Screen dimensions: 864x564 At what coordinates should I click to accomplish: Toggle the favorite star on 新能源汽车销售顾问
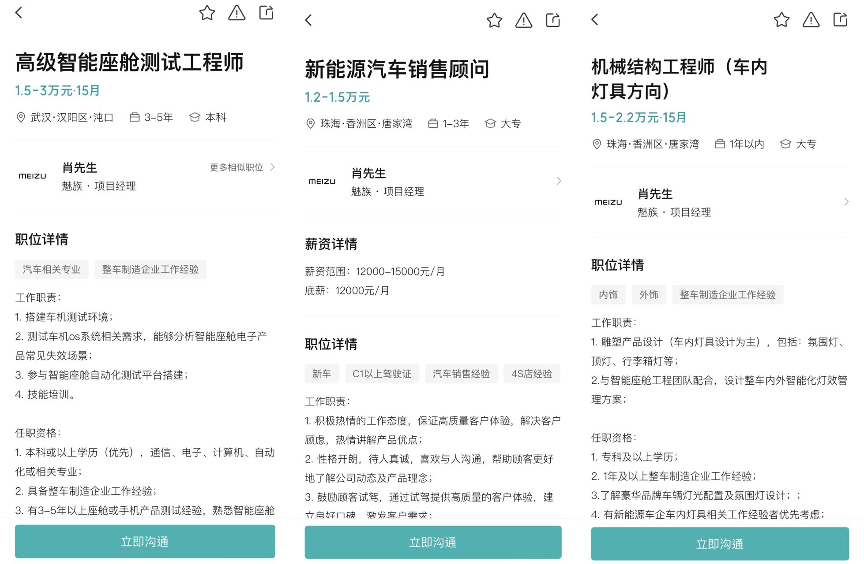click(494, 20)
